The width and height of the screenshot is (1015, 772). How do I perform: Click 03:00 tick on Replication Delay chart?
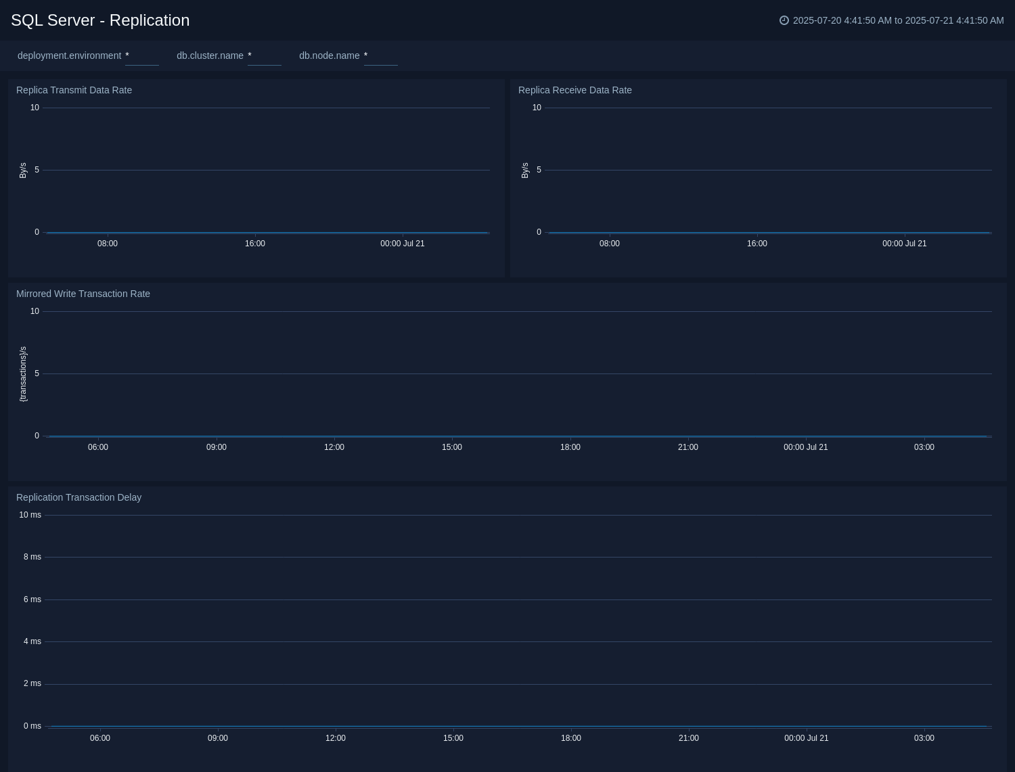point(924,738)
